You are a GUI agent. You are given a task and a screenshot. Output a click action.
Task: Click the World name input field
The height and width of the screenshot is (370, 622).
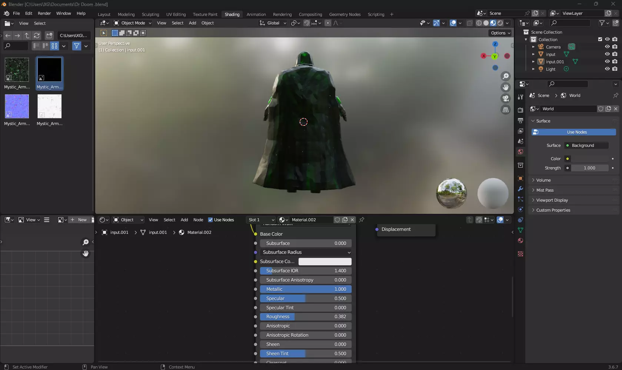(x=568, y=109)
